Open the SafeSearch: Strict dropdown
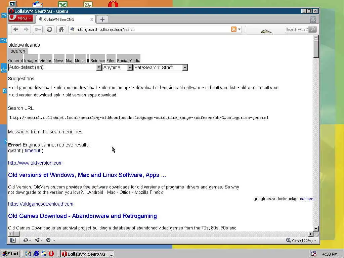This screenshot has height=258, width=344. tap(161, 67)
